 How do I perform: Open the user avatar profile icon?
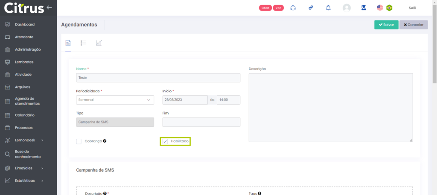347,8
